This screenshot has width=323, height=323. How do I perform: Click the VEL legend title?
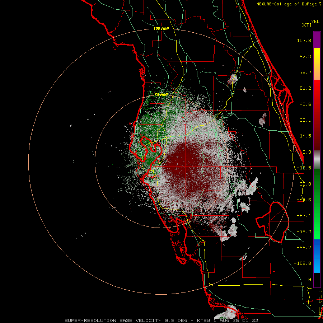click(315, 22)
